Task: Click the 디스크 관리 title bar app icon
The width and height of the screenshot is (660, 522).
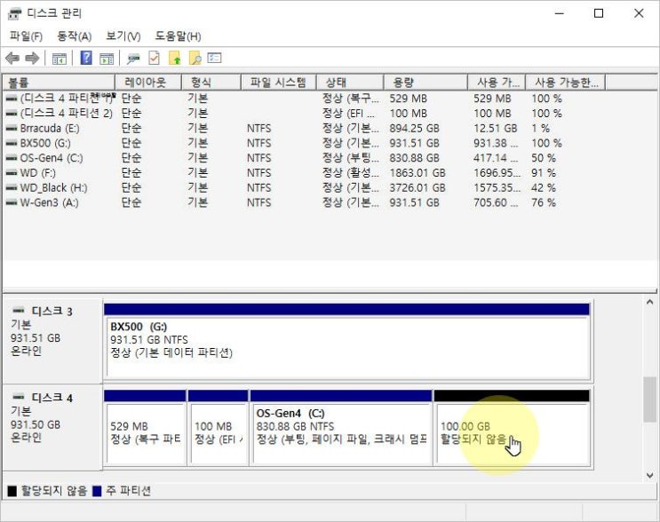Action: pos(14,14)
